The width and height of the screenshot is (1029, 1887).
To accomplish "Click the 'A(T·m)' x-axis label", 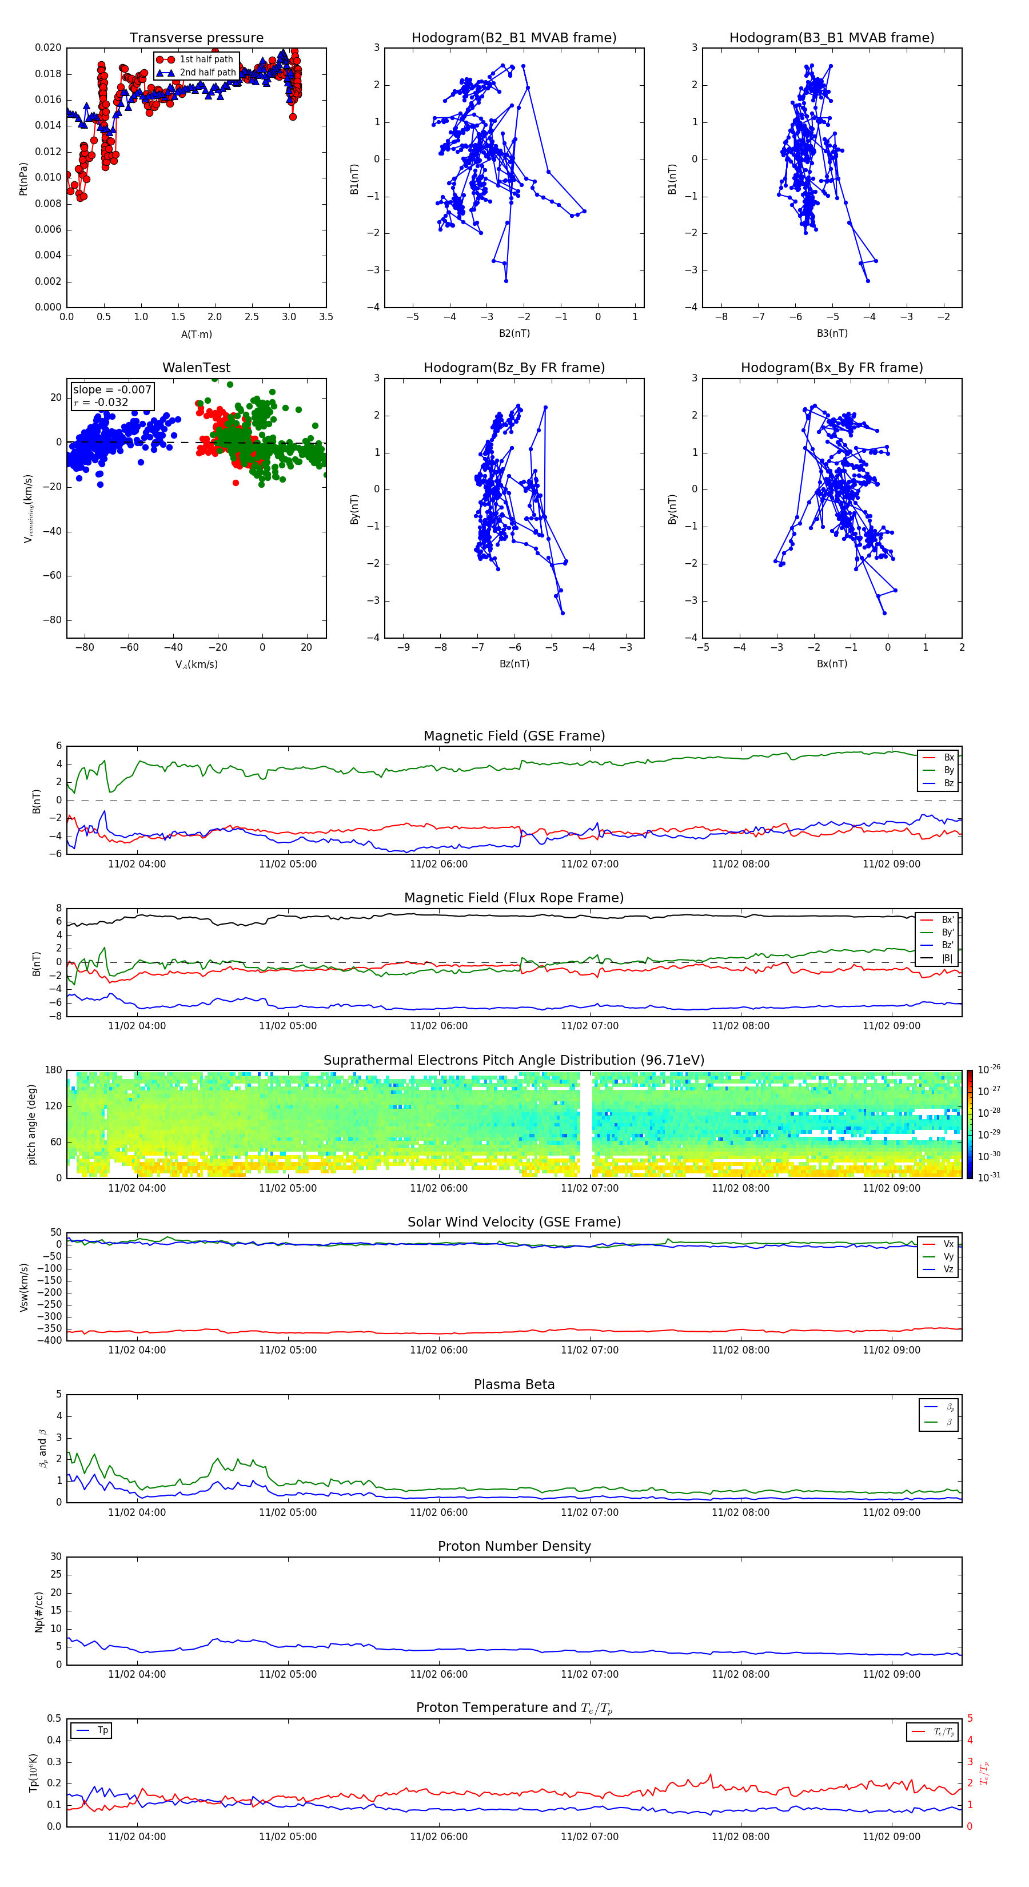I will [196, 335].
